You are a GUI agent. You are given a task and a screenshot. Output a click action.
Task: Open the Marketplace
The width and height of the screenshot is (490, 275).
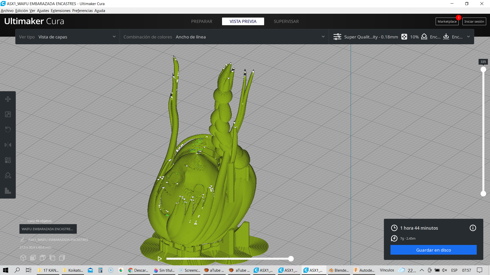click(447, 21)
